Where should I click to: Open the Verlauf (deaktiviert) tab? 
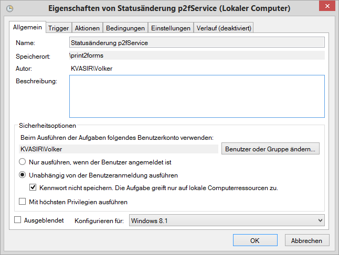click(224, 28)
